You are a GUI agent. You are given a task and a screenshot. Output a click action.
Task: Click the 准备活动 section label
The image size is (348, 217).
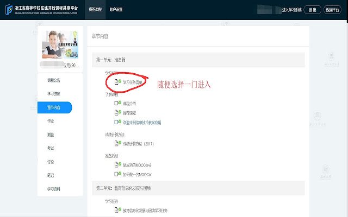[111, 156]
